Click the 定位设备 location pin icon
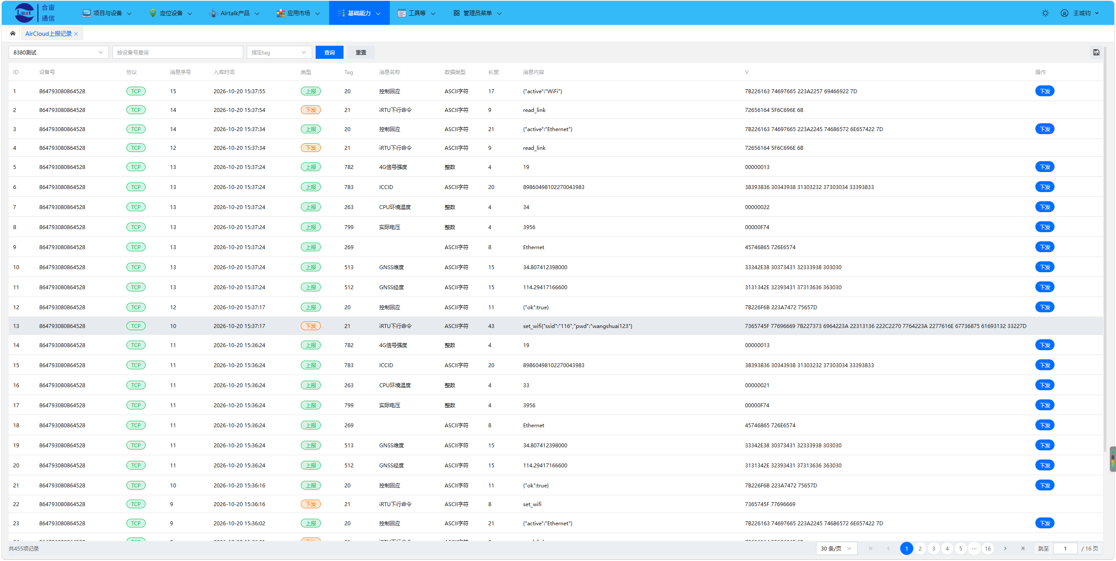Image resolution: width=1116 pixels, height=561 pixels. (153, 13)
